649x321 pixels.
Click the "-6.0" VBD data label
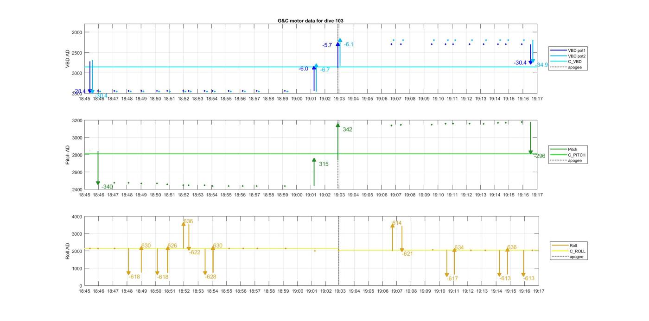tap(303, 69)
